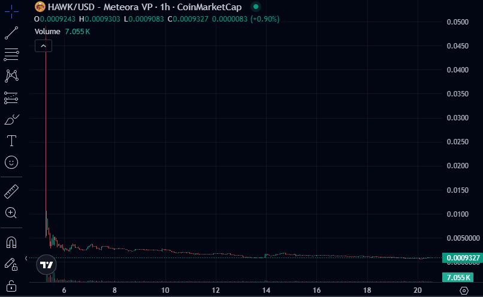Click the current price label 0.0009327

(x=463, y=257)
